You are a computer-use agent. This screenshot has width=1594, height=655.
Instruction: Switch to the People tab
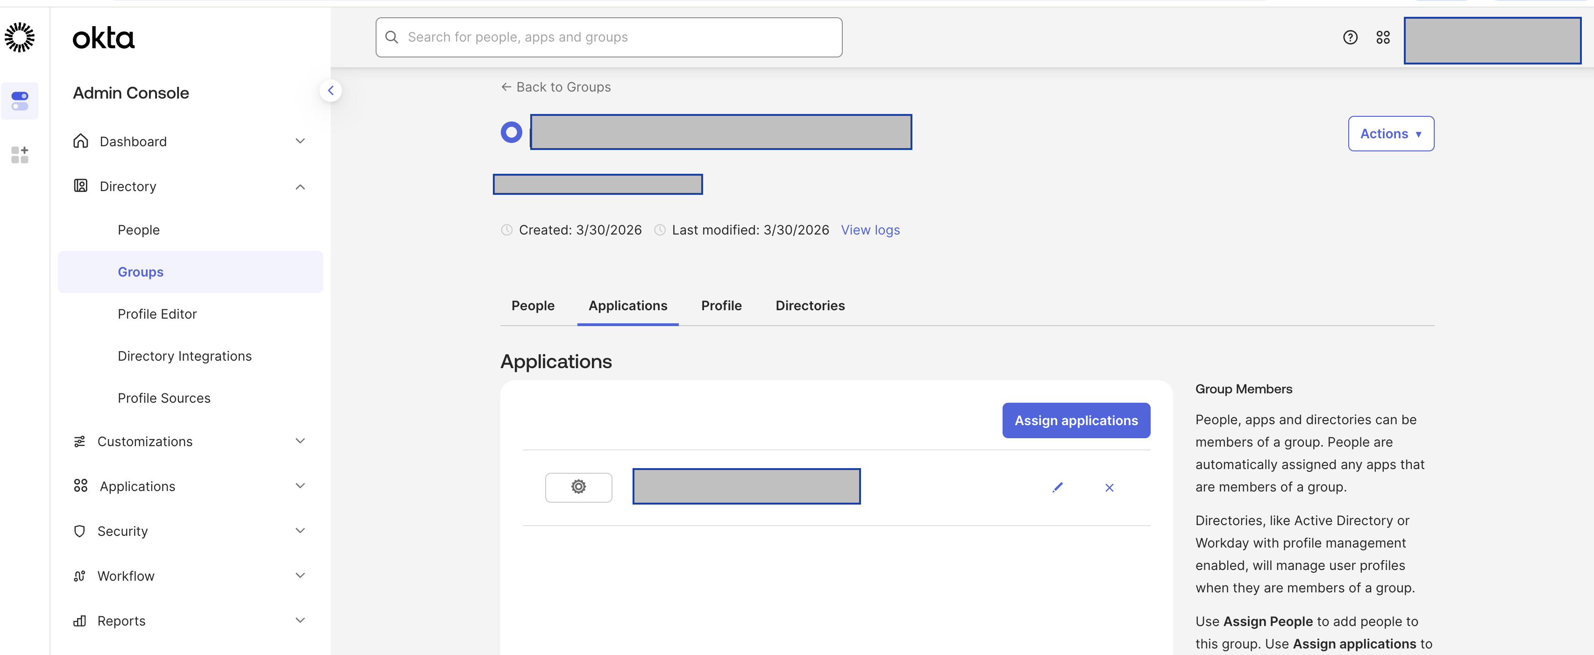(532, 306)
